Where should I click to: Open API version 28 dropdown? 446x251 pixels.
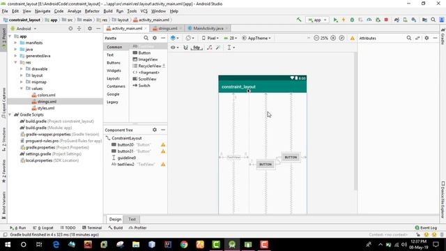231,38
